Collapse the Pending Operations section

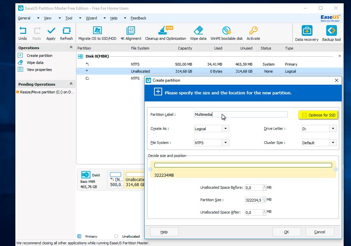[71, 84]
